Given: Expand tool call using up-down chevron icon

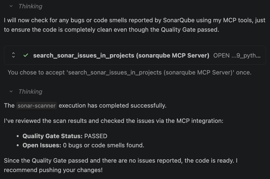Looking at the screenshot, I should [13, 55].
